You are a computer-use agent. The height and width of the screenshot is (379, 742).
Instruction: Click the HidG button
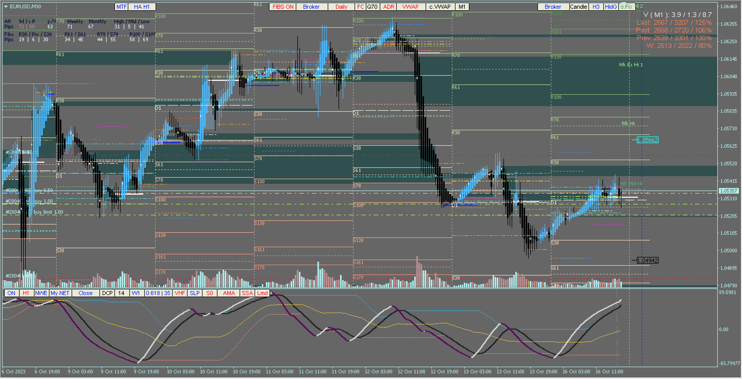(x=610, y=7)
